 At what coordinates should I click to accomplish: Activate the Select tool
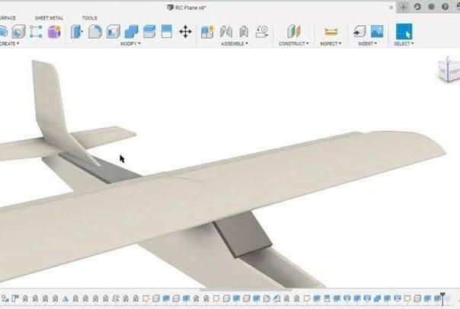[404, 31]
